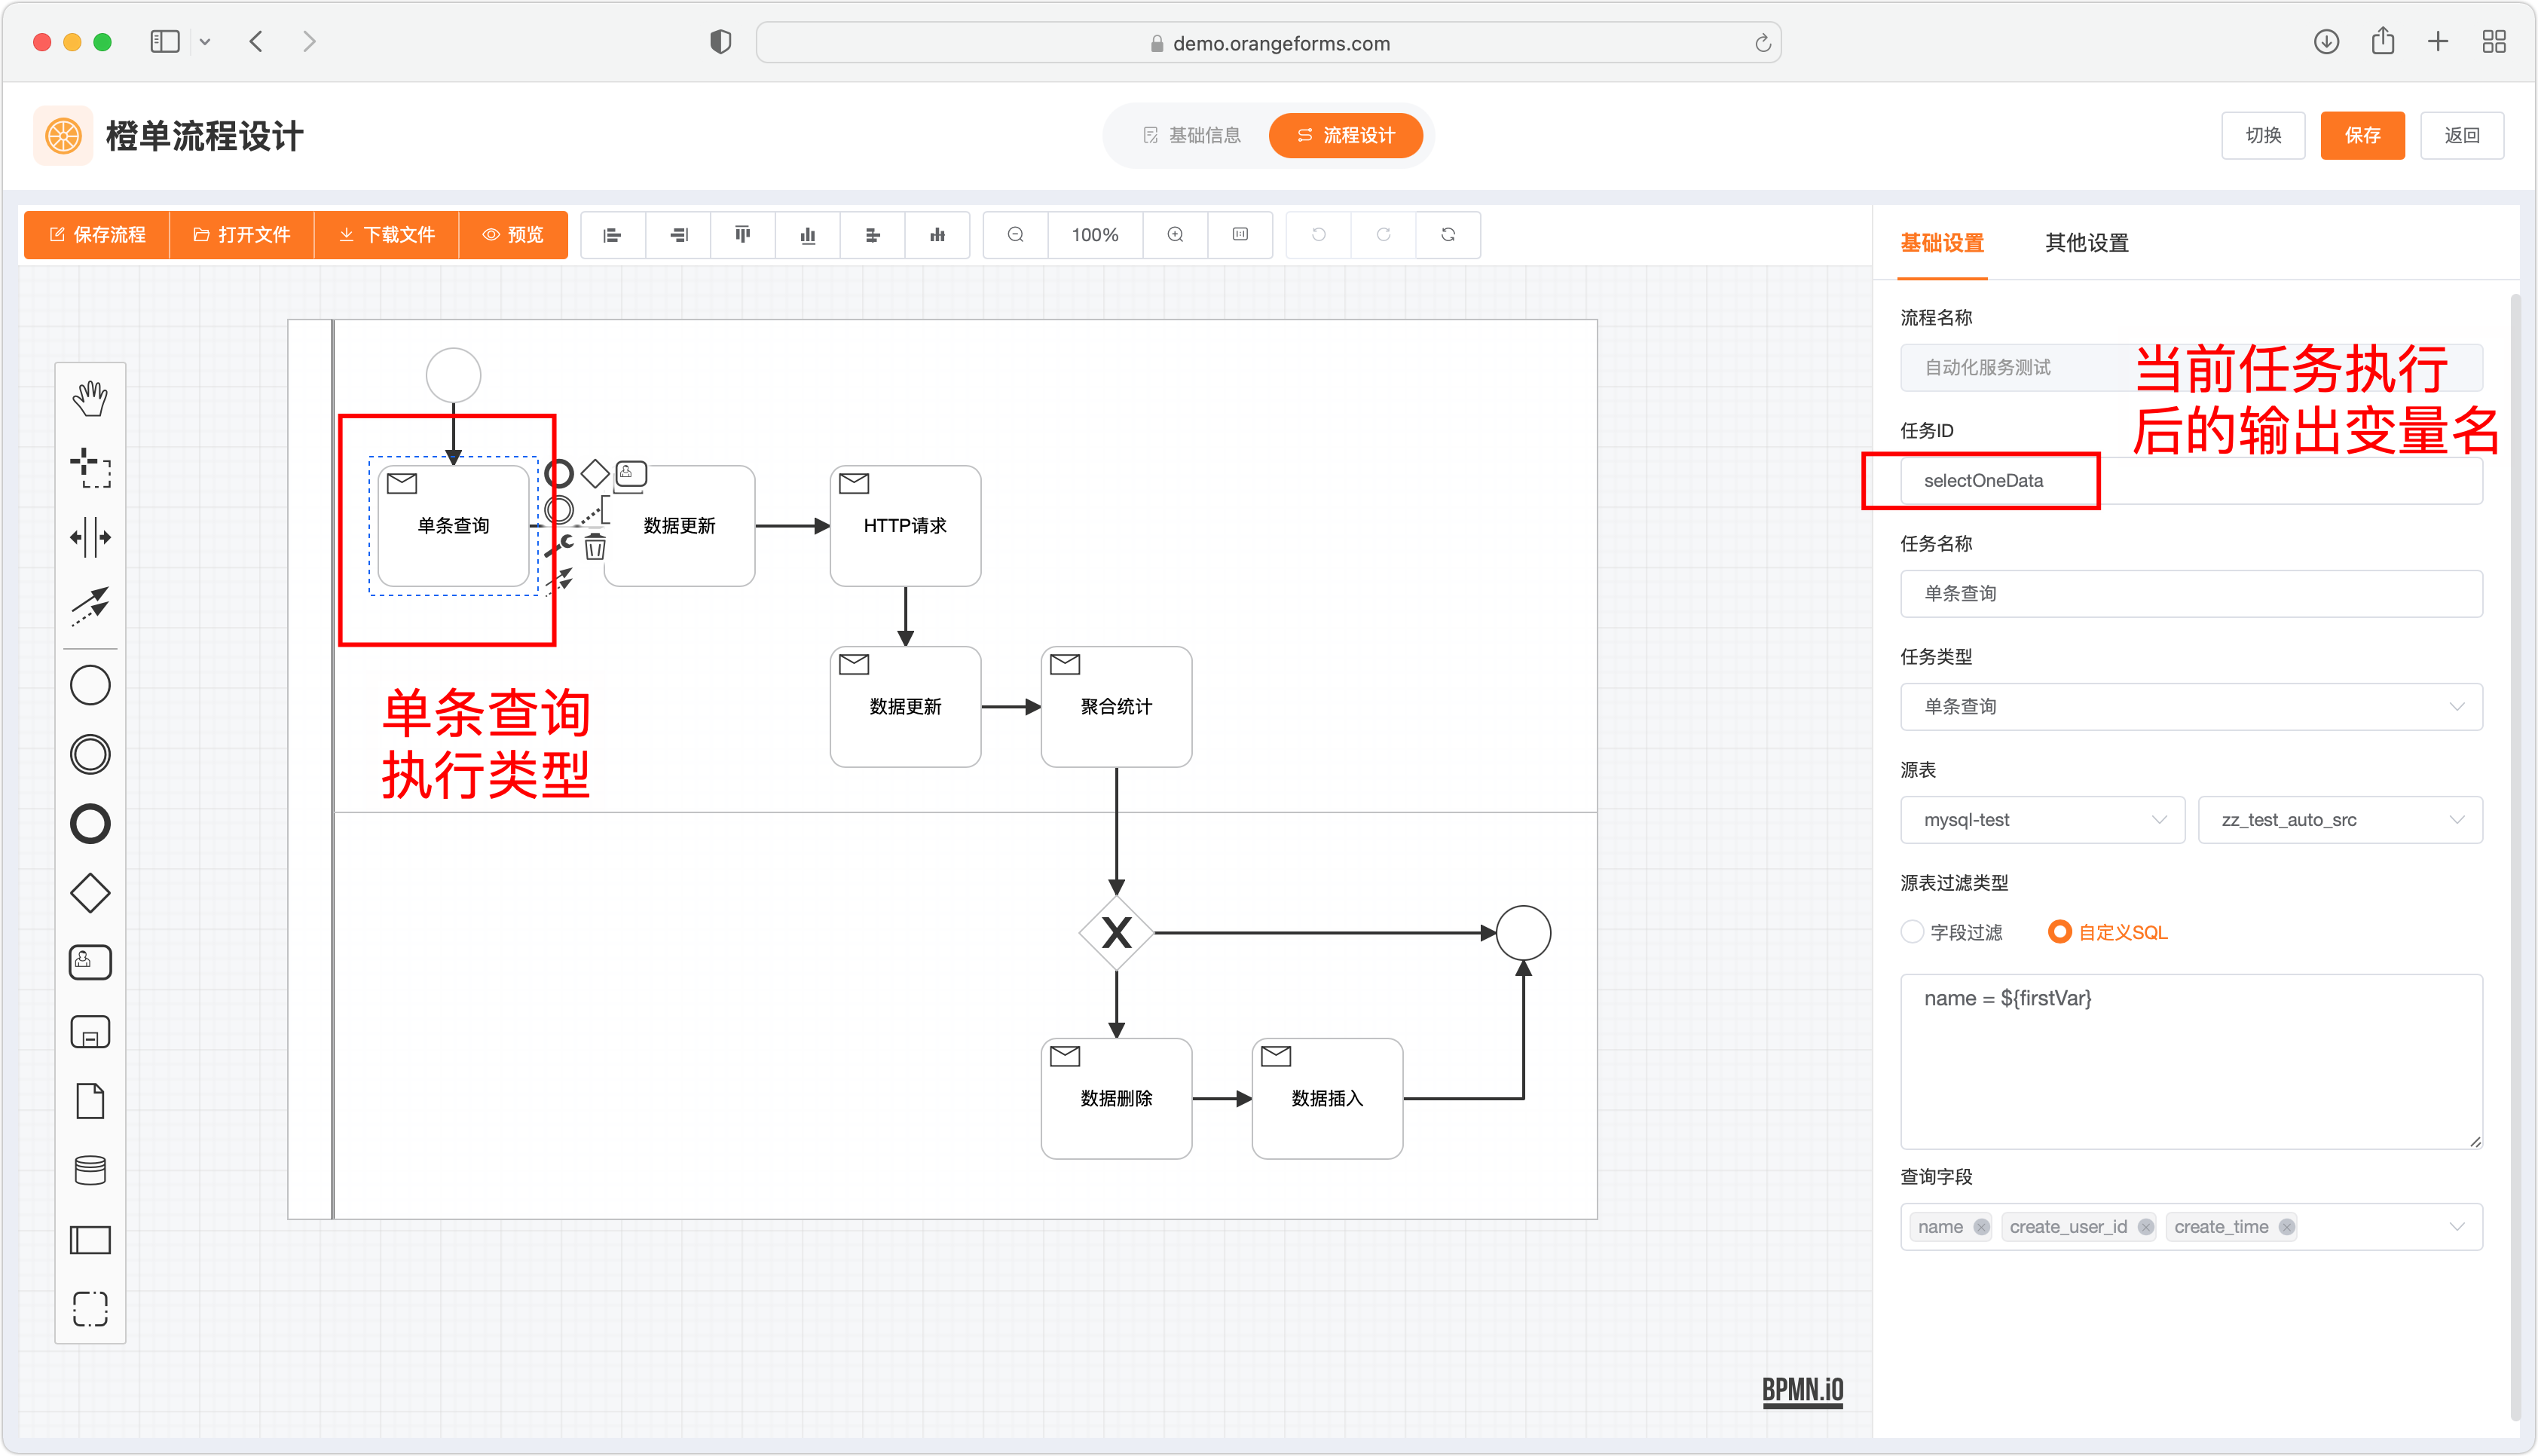2538x1456 pixels.
Task: Pick the data object in palette
Action: 90,1101
